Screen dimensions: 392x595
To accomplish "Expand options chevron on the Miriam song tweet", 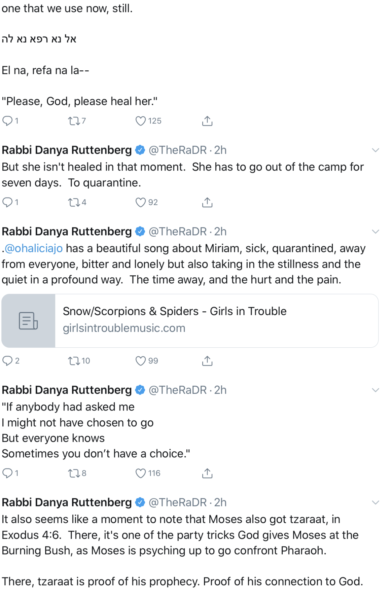I will point(376,232).
